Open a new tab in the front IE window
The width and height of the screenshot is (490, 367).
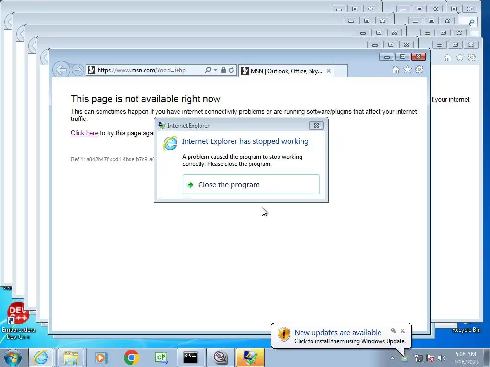(x=341, y=71)
